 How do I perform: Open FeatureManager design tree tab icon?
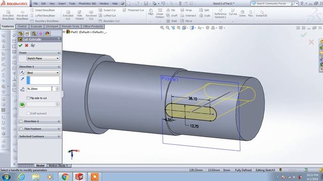click(x=21, y=34)
